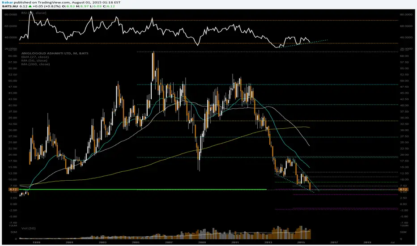Click the left 6.12 current price tag
Image resolution: width=417 pixels, height=246 pixels.
point(13,189)
